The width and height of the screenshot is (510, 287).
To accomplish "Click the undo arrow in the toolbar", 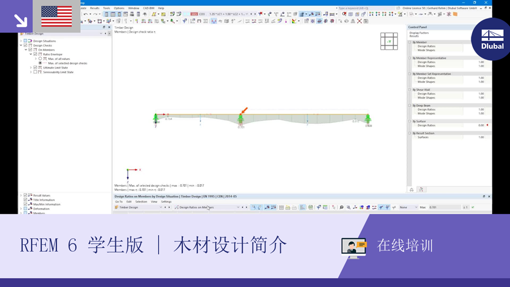I will tap(86, 14).
